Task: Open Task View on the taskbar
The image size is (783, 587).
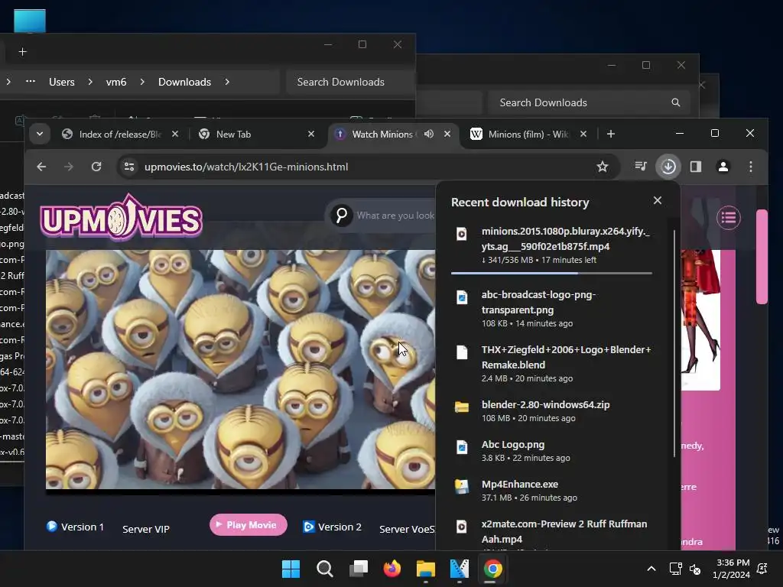Action: pyautogui.click(x=359, y=569)
